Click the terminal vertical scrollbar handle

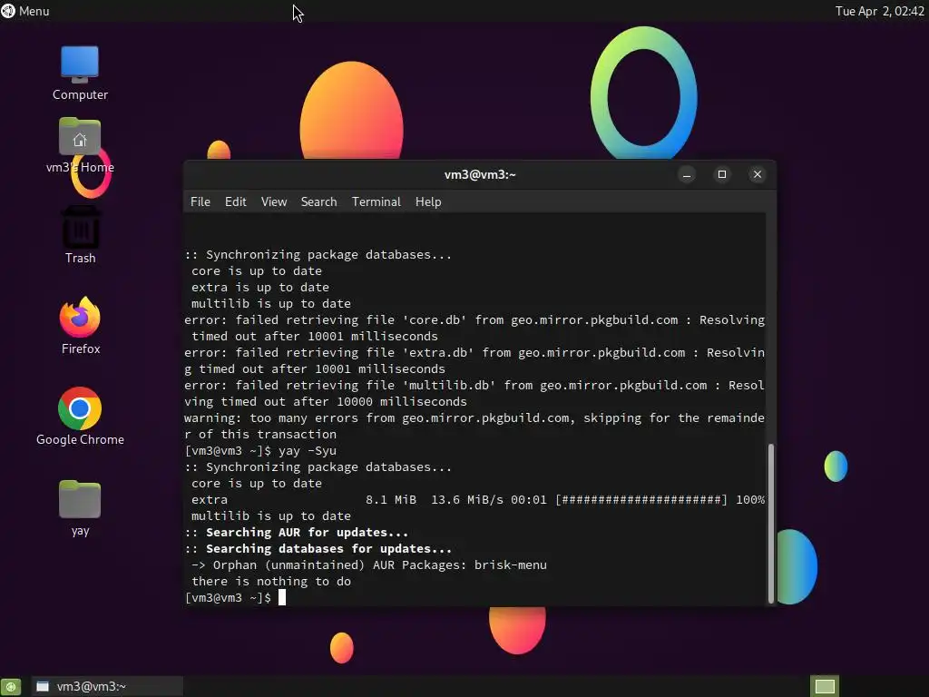(x=771, y=524)
